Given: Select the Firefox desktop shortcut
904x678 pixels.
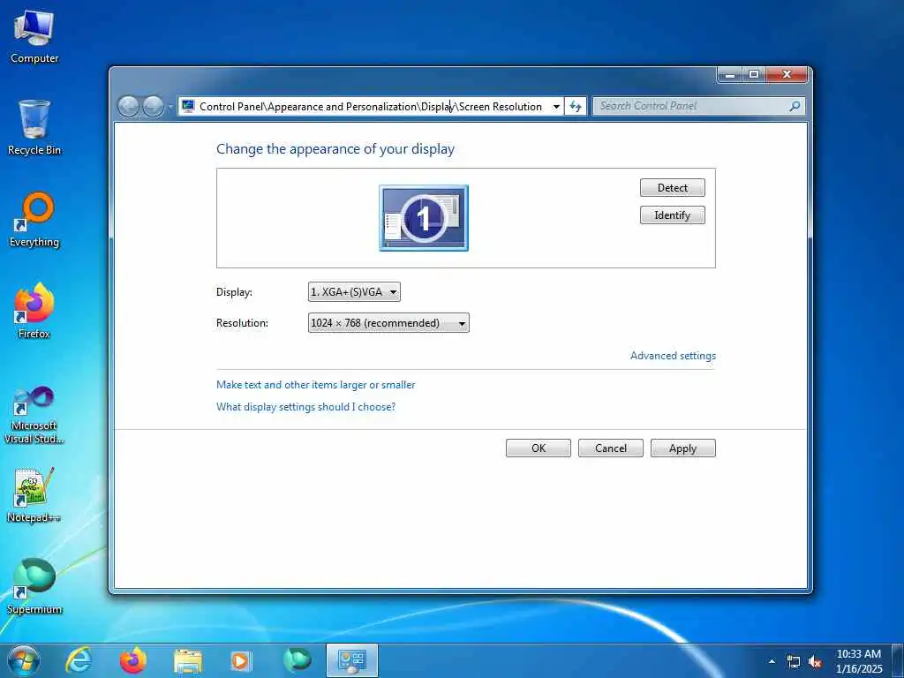Looking at the screenshot, I should click(34, 312).
